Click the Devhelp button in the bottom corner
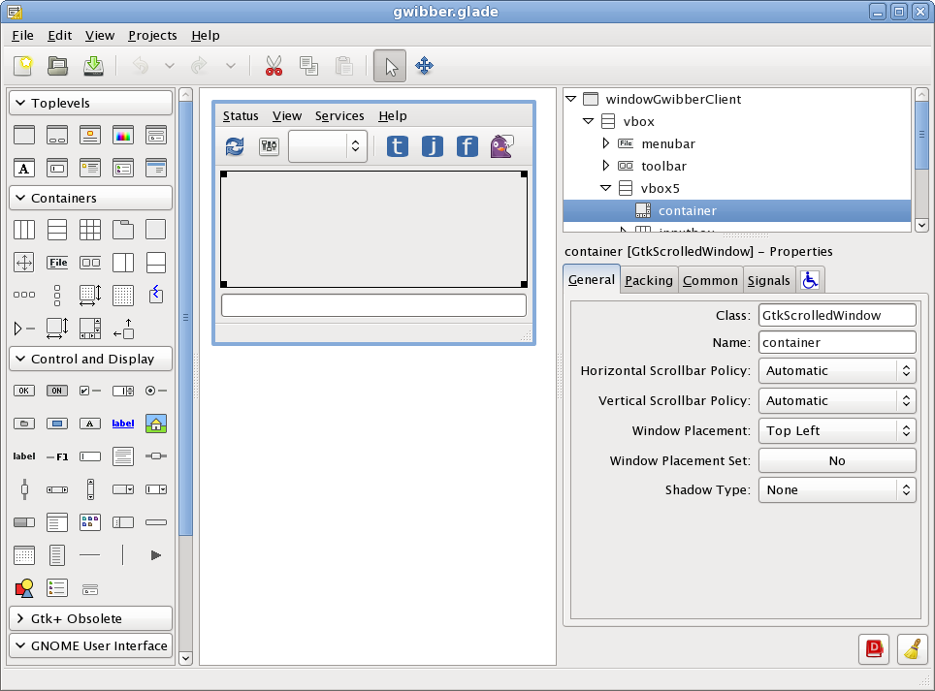Image resolution: width=935 pixels, height=691 pixels. coord(873,649)
